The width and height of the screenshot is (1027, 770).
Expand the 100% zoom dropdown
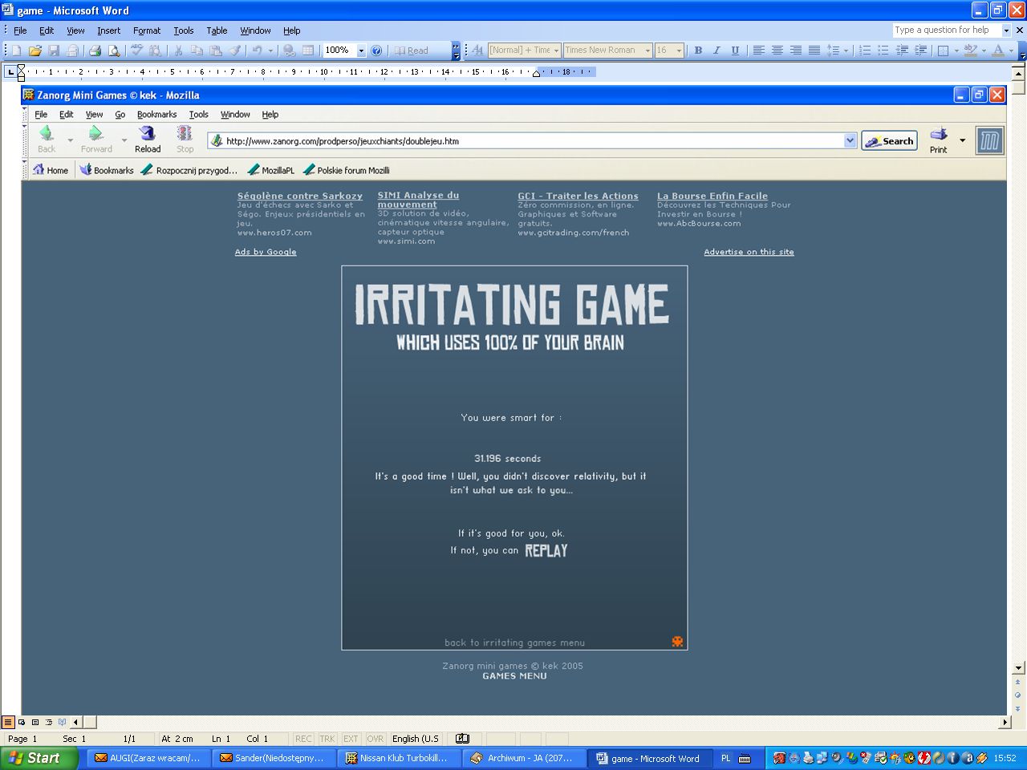pos(361,51)
